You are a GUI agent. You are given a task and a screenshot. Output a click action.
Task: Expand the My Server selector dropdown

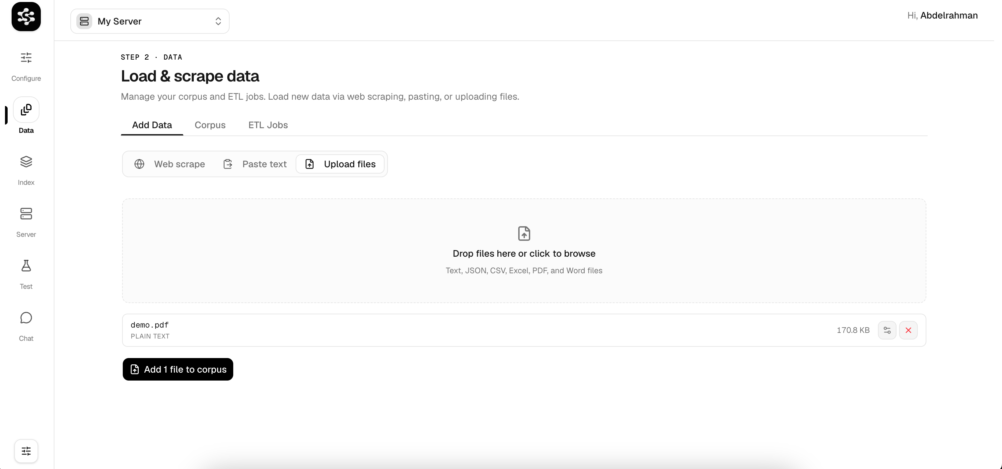tap(150, 21)
